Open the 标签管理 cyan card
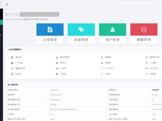Image resolution: width=162 pixels, height=121 pixels. click(x=81, y=33)
